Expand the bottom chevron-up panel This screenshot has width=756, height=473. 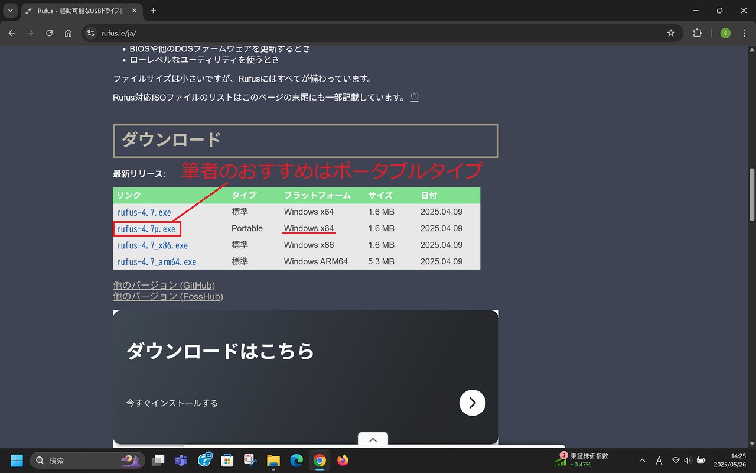pyautogui.click(x=373, y=439)
